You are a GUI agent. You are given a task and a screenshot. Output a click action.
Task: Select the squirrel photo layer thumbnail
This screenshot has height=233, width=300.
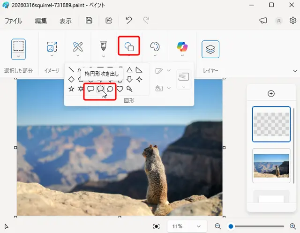coord(271,165)
